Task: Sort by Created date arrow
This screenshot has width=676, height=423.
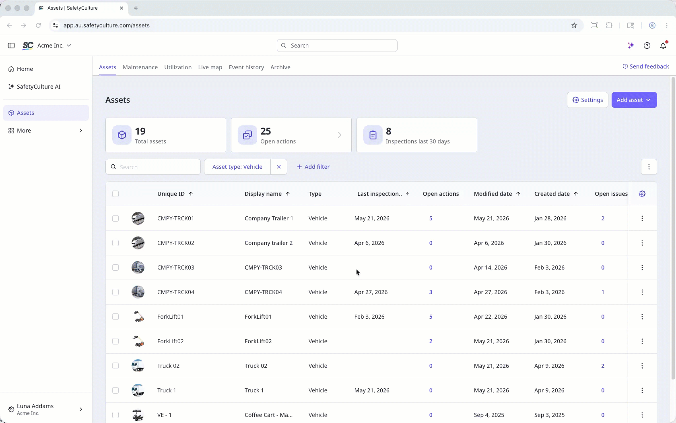Action: tap(576, 194)
